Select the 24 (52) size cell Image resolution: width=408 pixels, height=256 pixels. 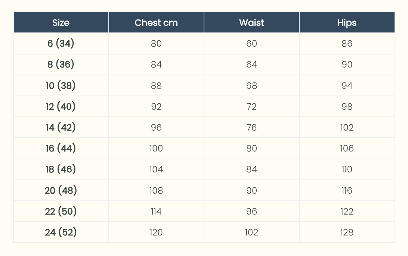(x=61, y=232)
